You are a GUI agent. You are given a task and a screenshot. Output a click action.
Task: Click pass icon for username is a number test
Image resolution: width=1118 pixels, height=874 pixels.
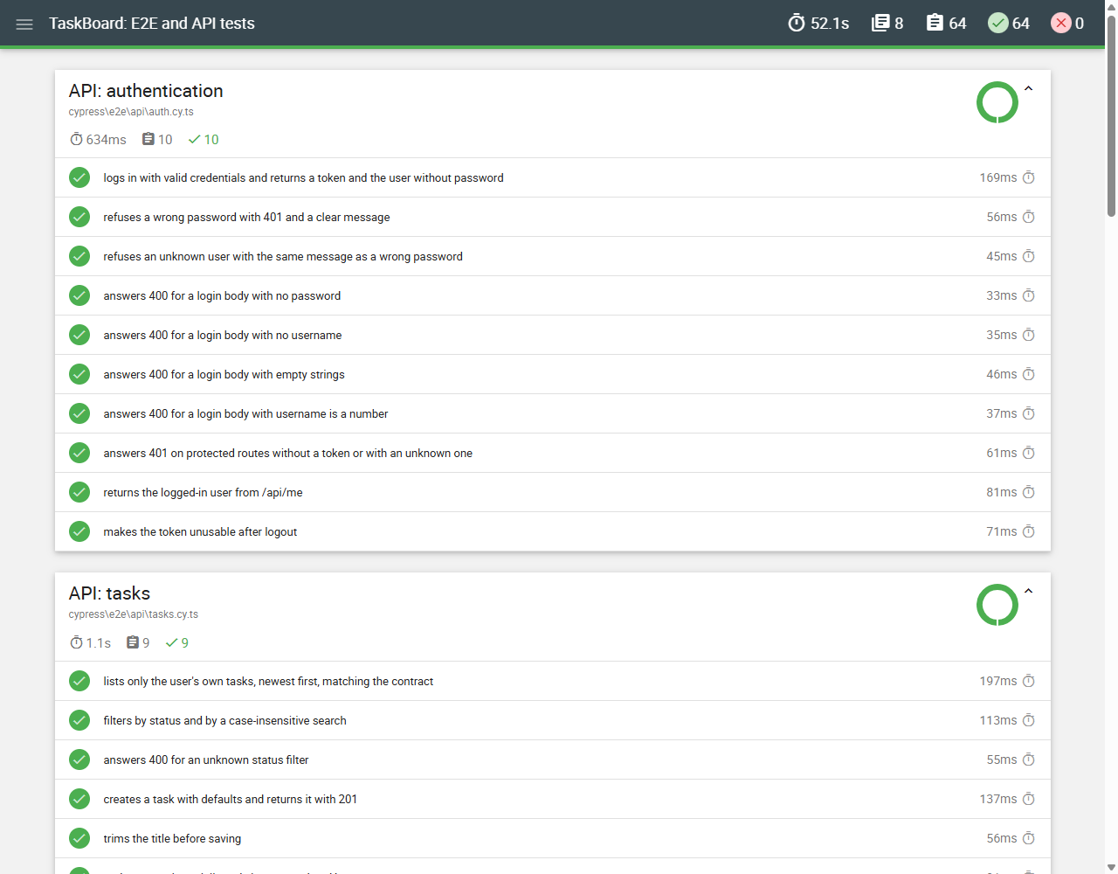click(79, 413)
